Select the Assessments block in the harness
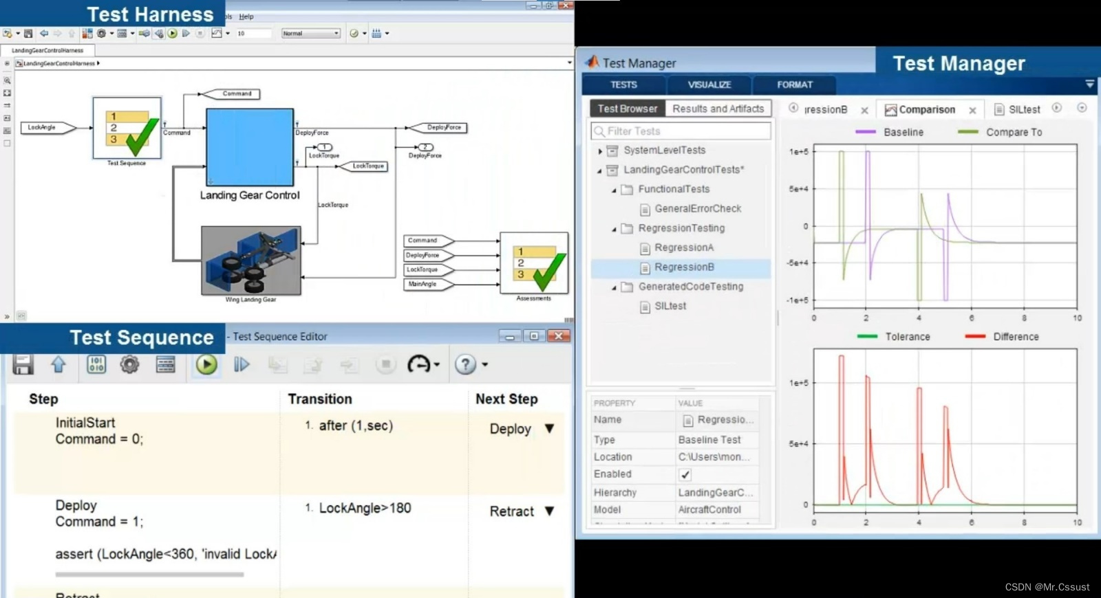1101x598 pixels. click(x=534, y=263)
